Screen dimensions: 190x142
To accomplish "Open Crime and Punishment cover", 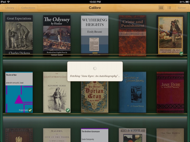I will coord(132,35).
